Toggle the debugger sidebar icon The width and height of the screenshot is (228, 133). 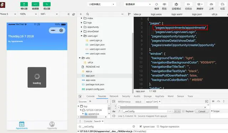207,101
